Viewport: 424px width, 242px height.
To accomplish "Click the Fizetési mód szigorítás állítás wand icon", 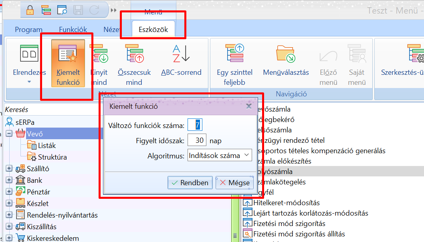I will [247, 234].
